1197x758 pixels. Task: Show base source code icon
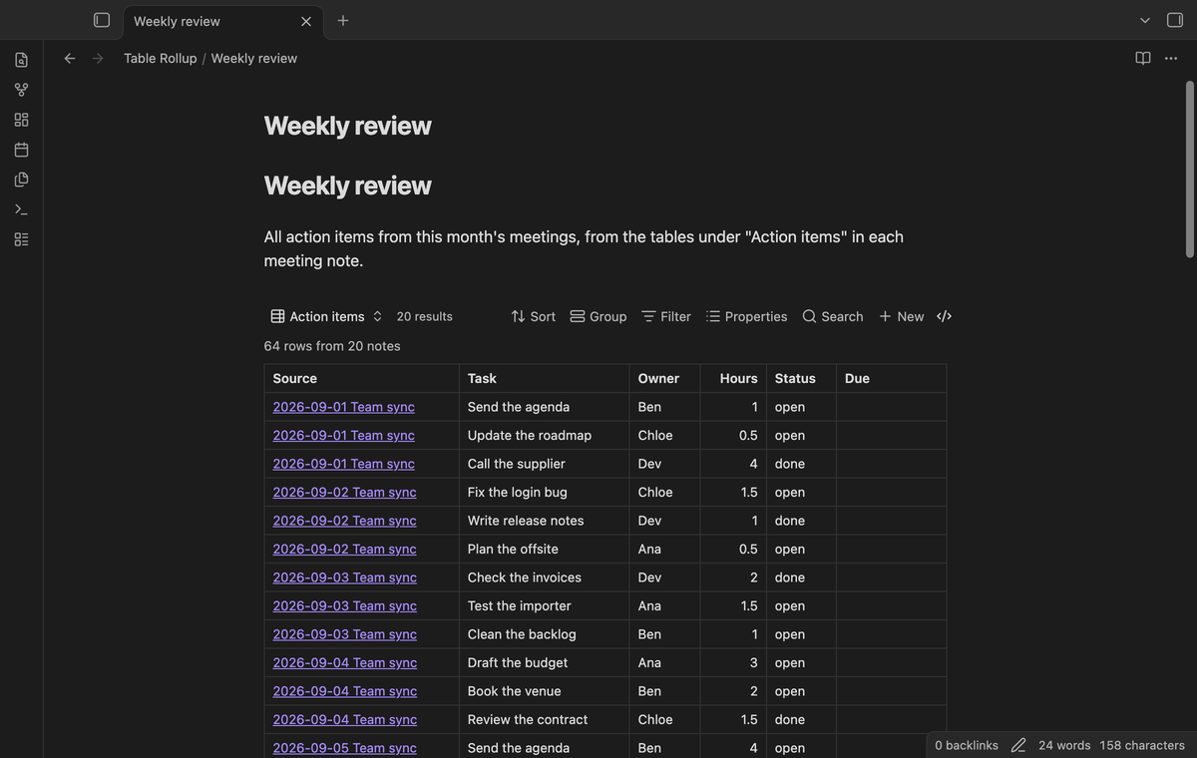tap(945, 316)
